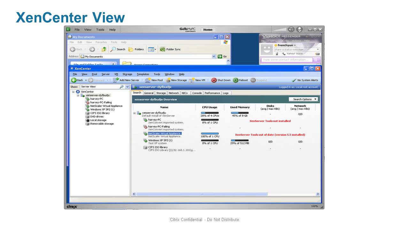
Task: Click the horizontal scrollbar in overview pane
Action: click(x=201, y=194)
